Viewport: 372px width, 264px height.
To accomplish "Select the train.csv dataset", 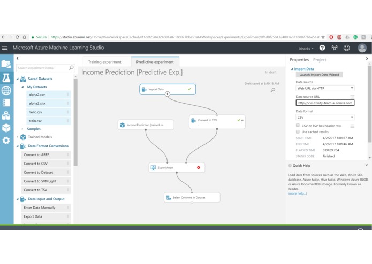I will pos(48,121).
